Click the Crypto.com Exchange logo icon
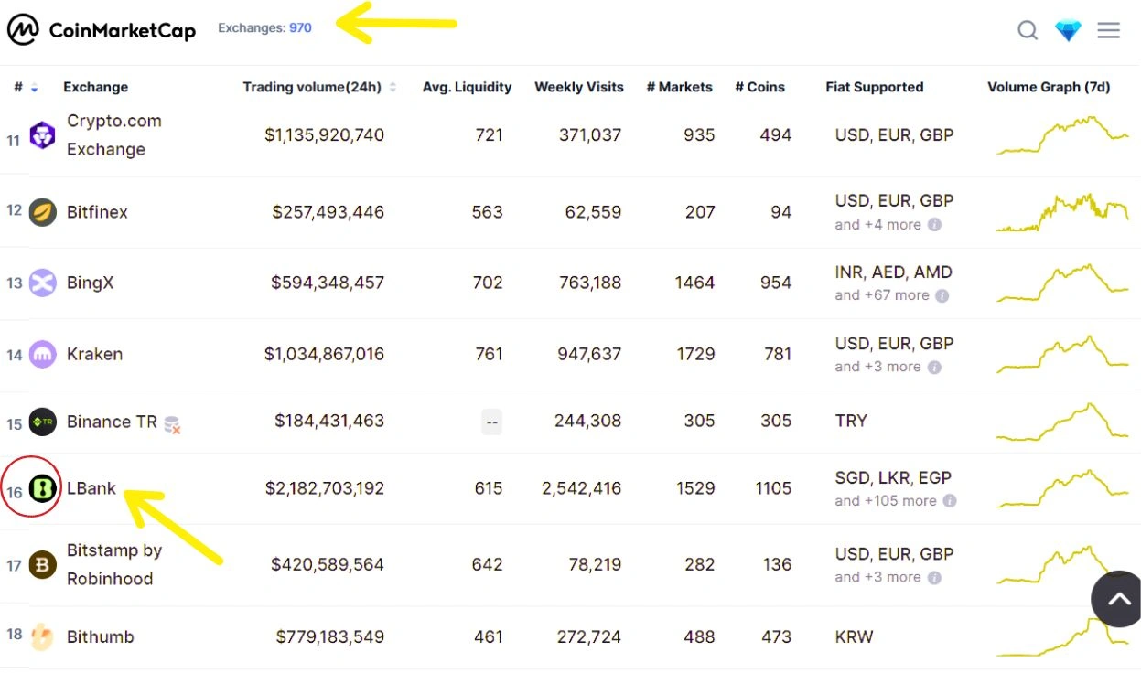The image size is (1141, 673). [42, 136]
